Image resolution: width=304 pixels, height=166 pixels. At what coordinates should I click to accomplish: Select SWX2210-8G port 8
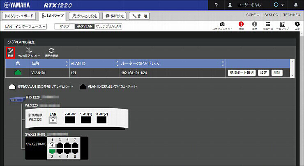coord(75,152)
